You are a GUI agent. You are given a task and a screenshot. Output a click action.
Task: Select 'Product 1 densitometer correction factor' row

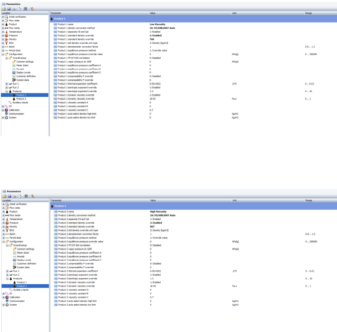(193, 47)
